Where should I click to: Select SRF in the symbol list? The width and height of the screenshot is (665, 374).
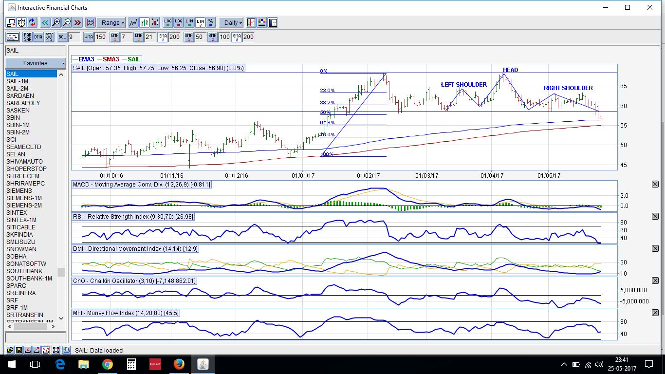click(31, 300)
